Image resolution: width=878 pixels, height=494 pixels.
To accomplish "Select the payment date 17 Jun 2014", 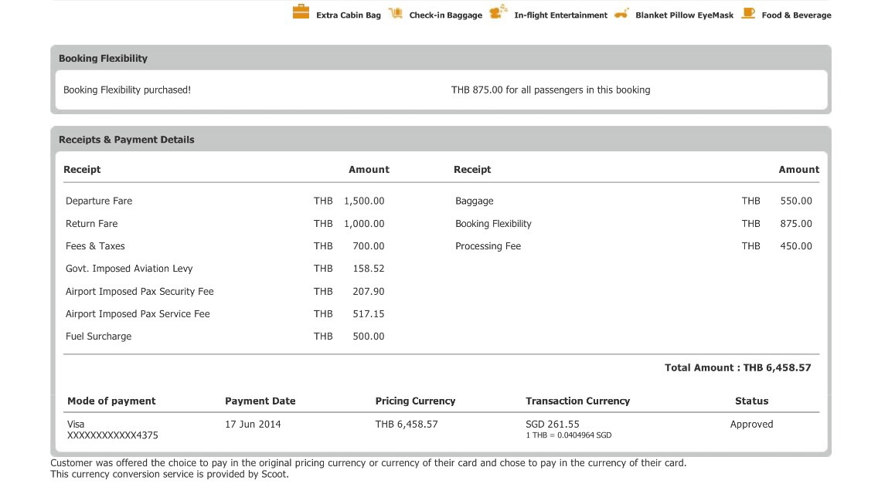I will (253, 425).
